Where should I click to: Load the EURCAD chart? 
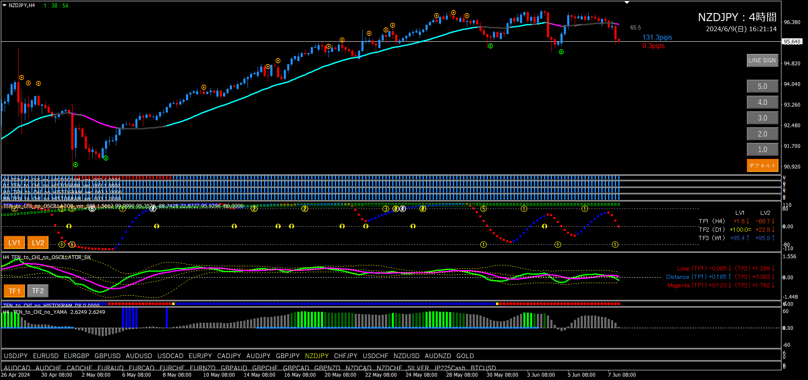(142, 368)
